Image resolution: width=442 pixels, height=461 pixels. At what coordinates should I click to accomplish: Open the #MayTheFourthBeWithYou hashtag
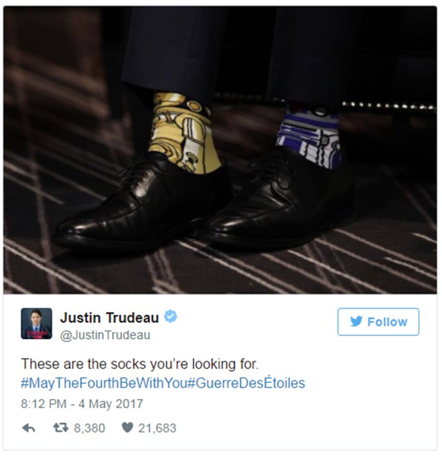click(x=104, y=384)
